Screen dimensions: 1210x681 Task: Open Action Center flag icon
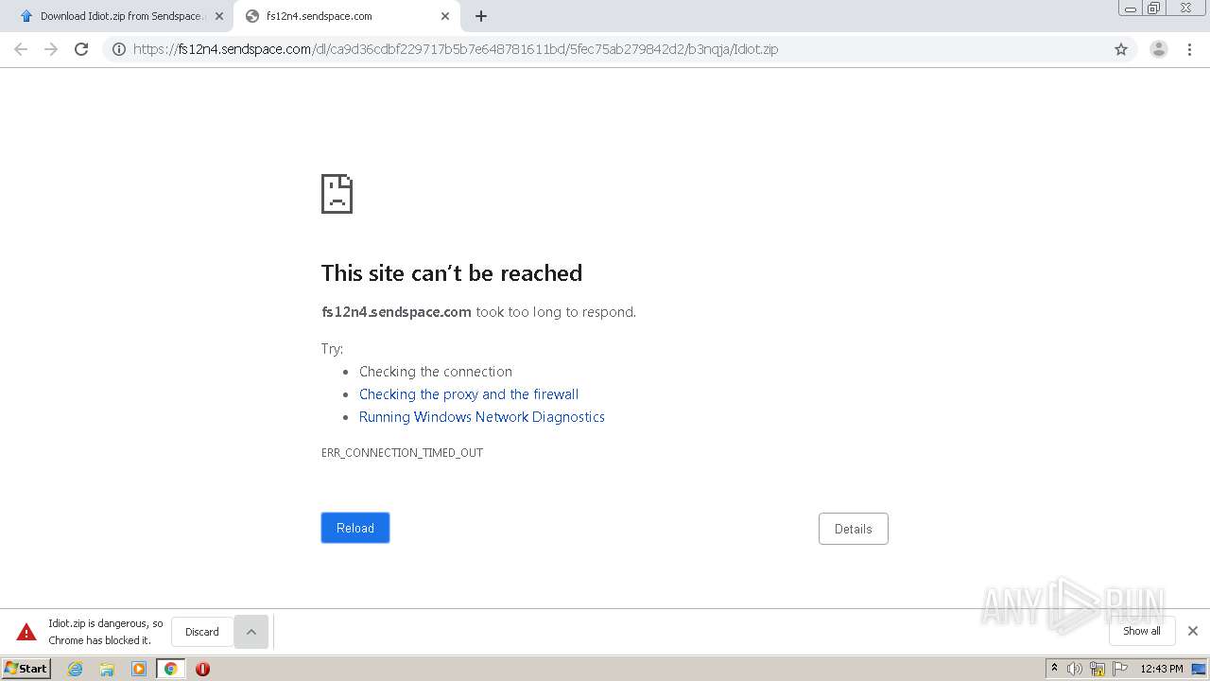1120,669
